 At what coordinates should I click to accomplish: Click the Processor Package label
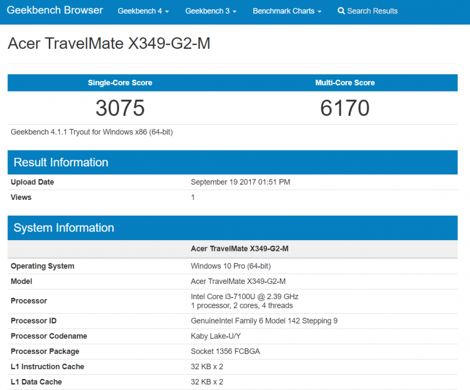(45, 352)
